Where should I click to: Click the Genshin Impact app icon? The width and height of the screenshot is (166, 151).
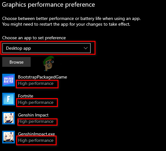[x=9, y=118]
